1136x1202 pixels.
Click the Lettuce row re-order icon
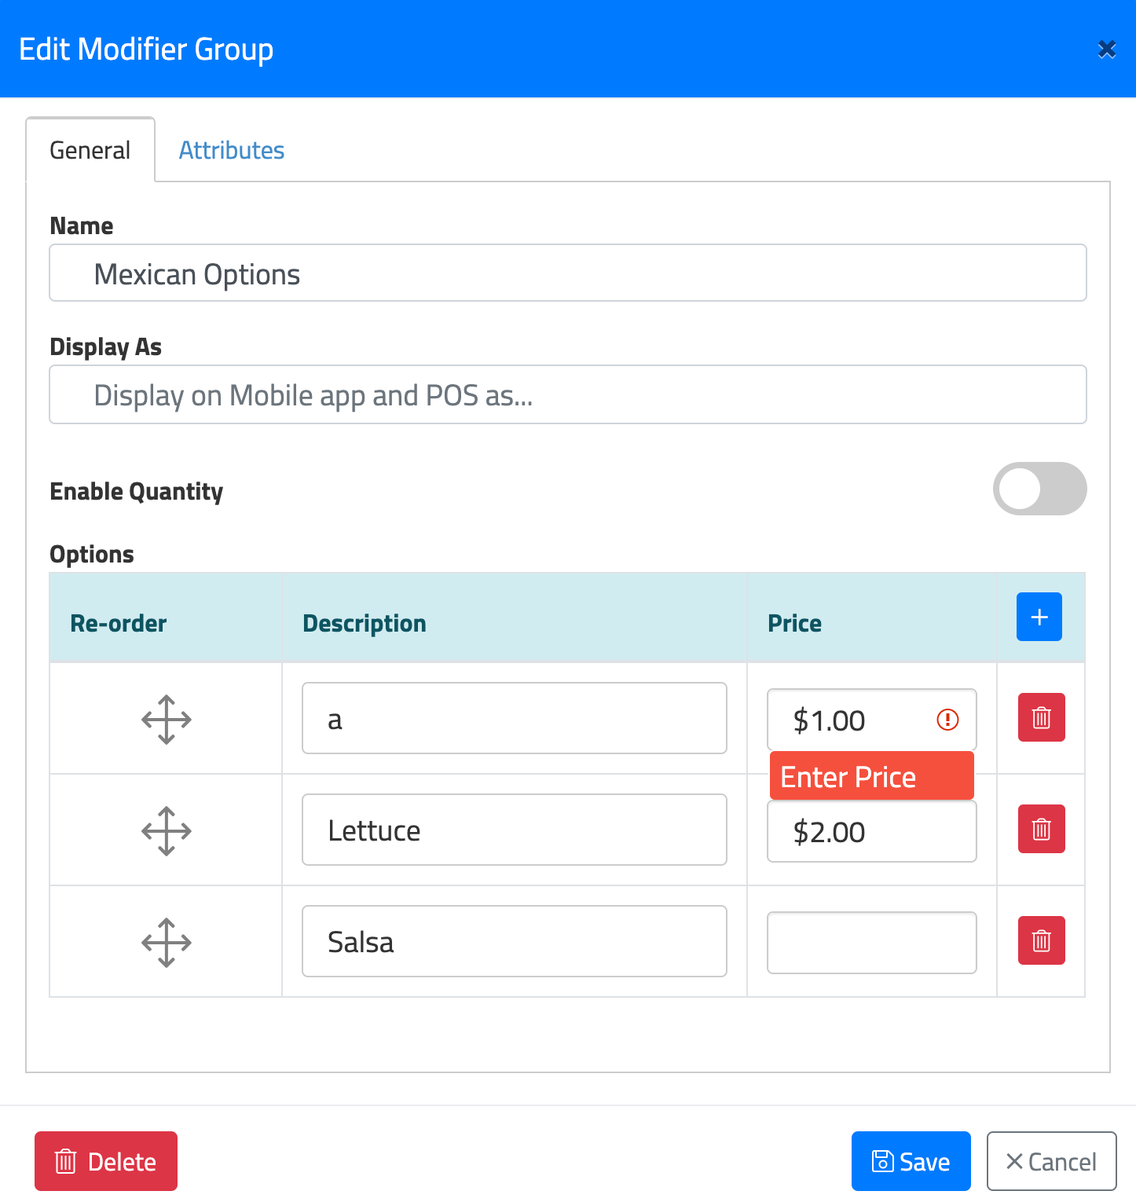[167, 830]
